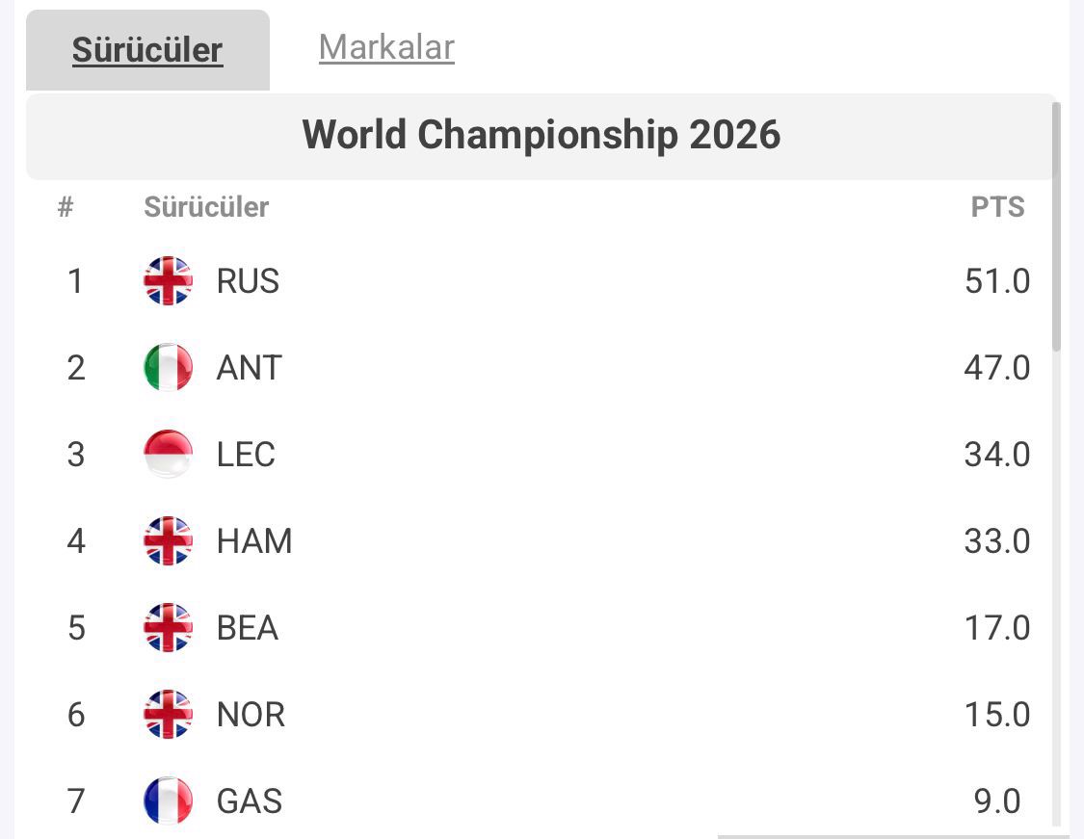Screen dimensions: 1084x839
Task: Select driver GAS row name
Action: point(250,801)
